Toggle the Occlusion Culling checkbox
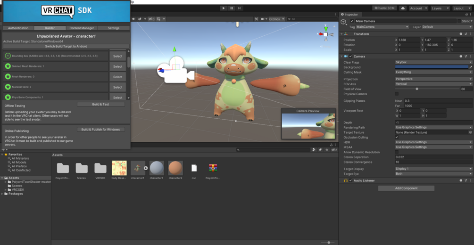 [397, 137]
